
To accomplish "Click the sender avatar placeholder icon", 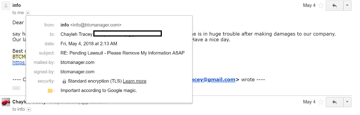I will (6, 5).
